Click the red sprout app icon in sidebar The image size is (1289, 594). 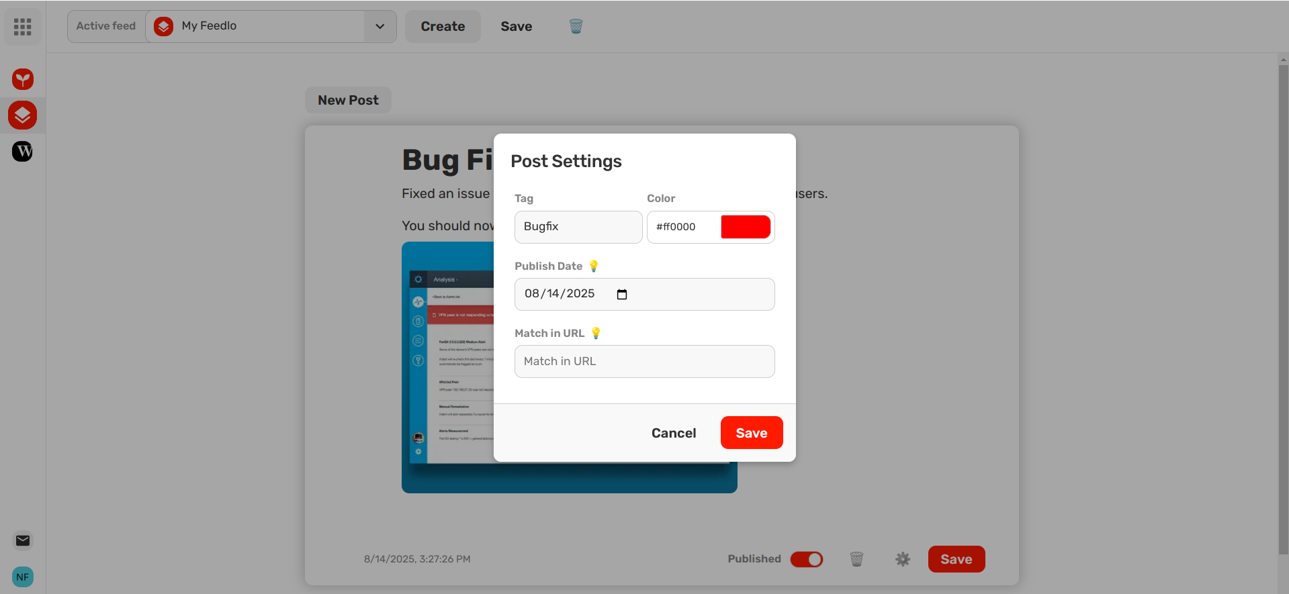23,79
